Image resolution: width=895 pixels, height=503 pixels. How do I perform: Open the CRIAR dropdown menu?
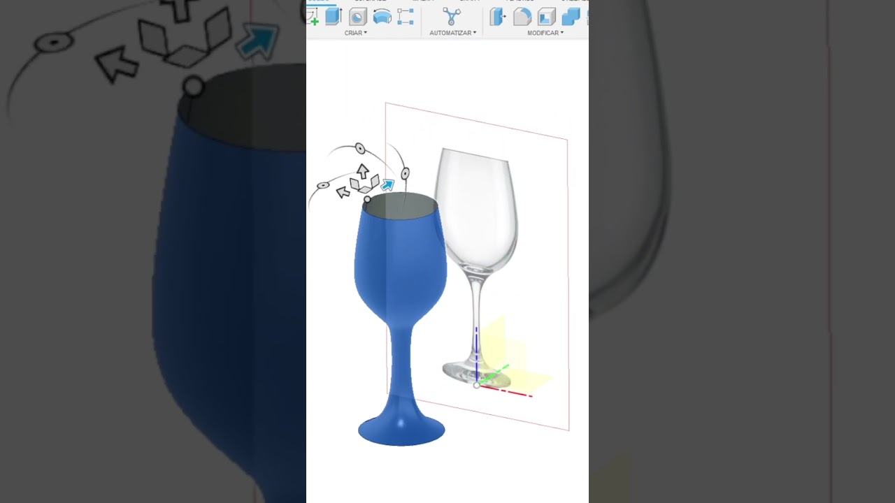tap(355, 33)
